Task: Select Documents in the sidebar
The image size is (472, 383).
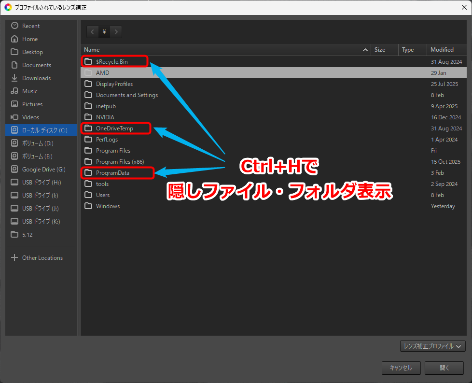Action: [x=37, y=65]
